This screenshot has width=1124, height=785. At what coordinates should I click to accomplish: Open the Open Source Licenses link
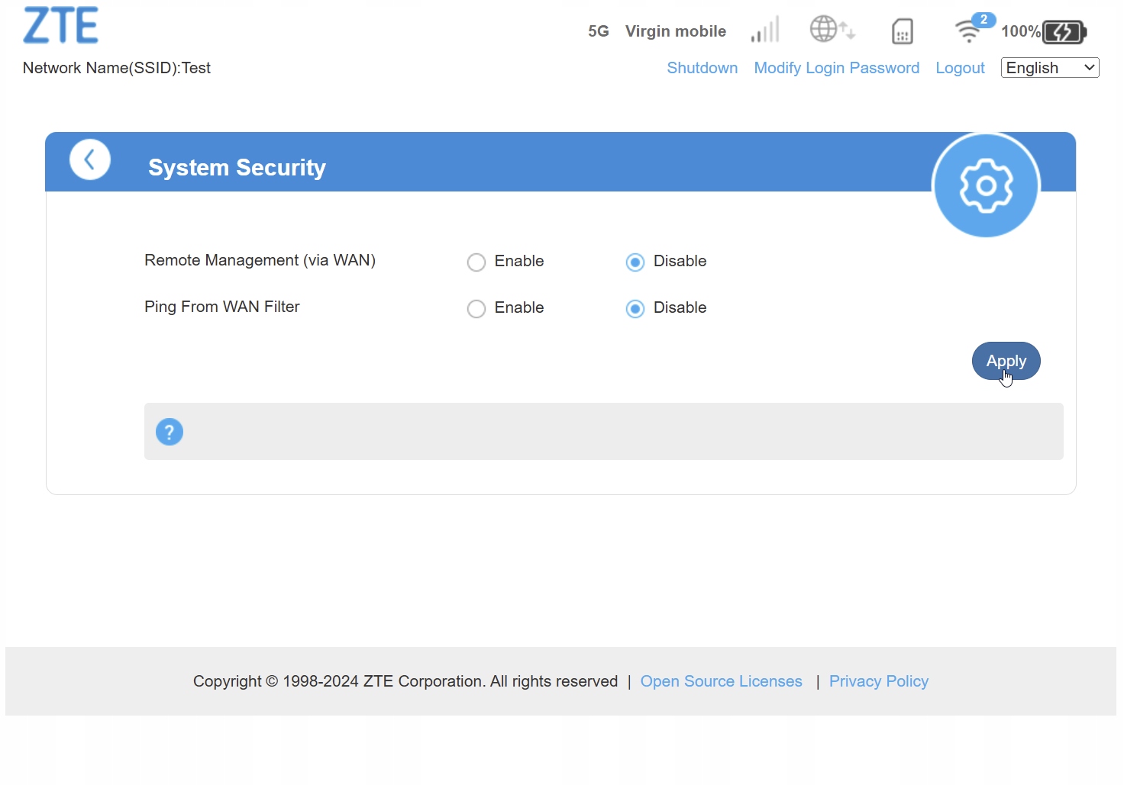[x=721, y=681]
